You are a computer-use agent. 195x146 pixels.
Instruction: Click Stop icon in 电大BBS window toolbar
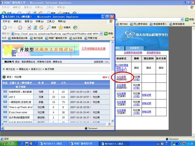click(29, 27)
